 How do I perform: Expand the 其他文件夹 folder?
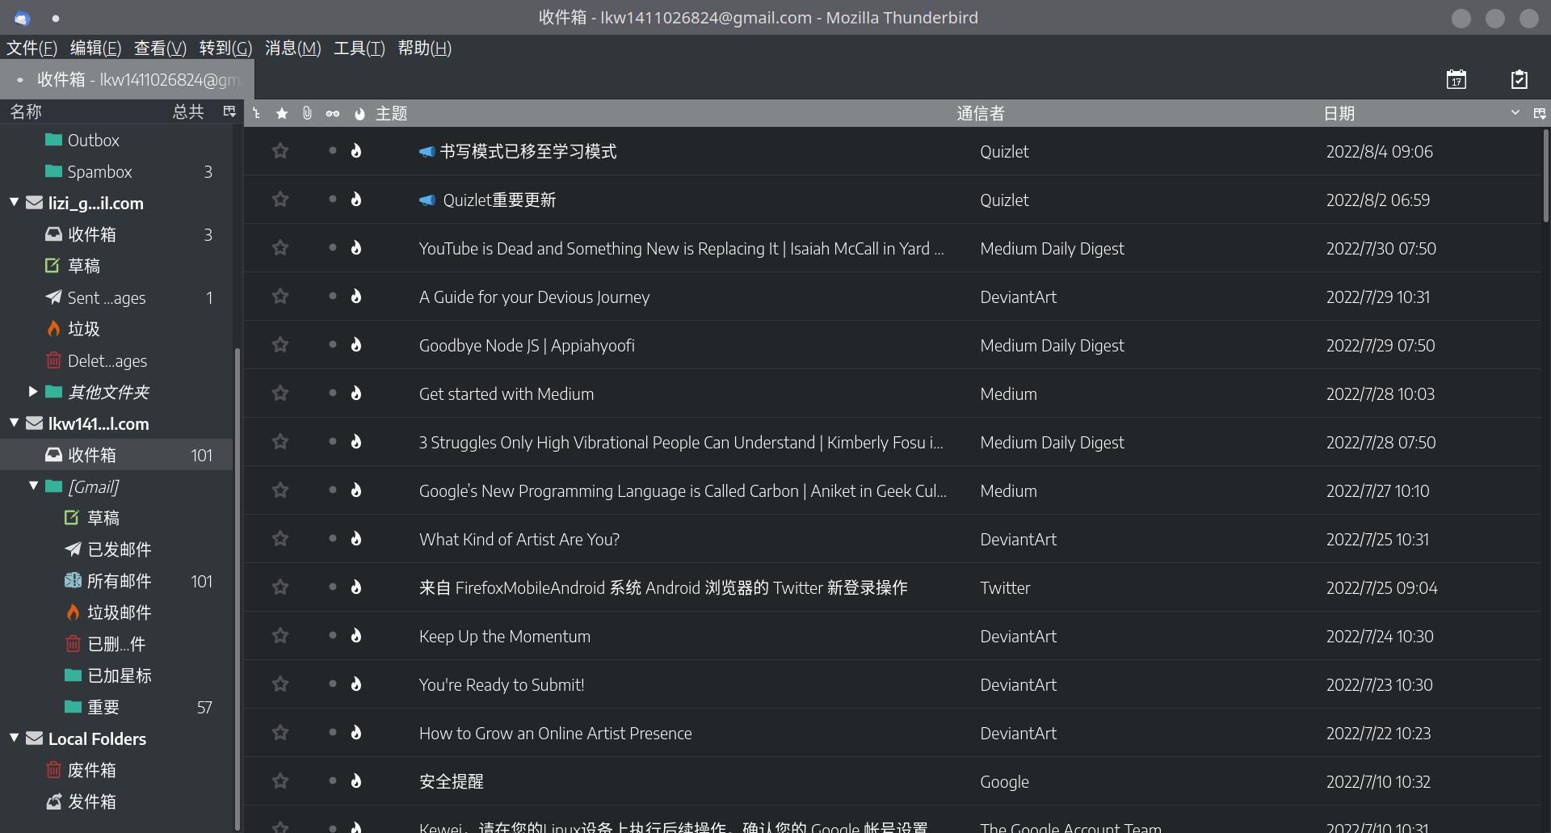pyautogui.click(x=33, y=392)
